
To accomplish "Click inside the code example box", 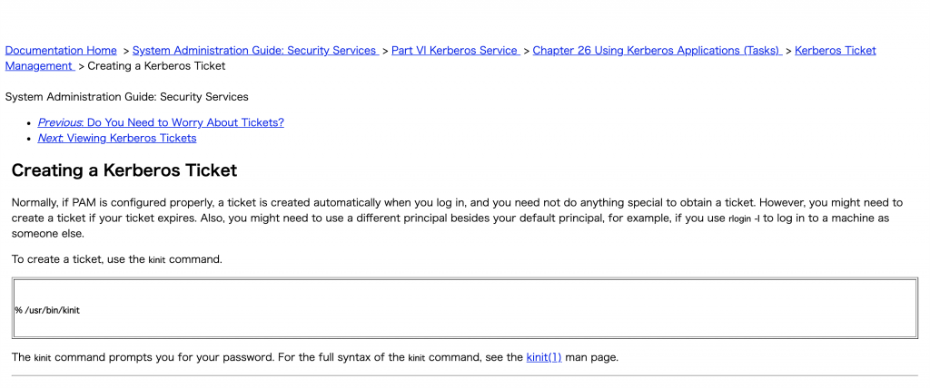I will click(x=464, y=308).
